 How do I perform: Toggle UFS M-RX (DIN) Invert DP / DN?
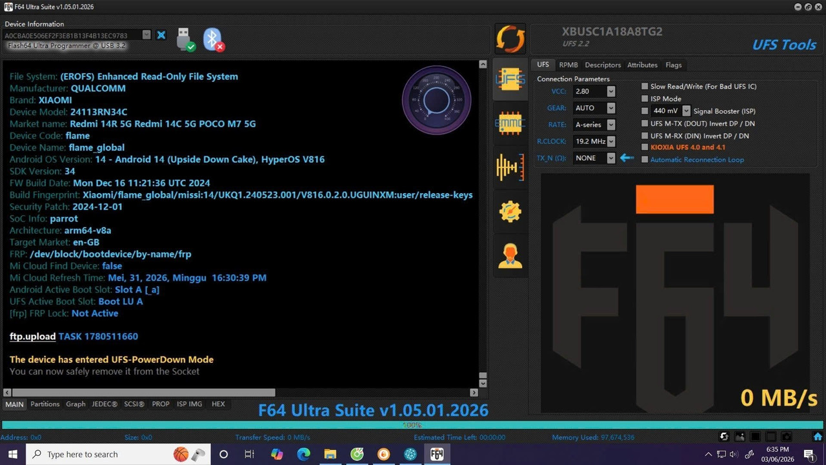point(645,136)
